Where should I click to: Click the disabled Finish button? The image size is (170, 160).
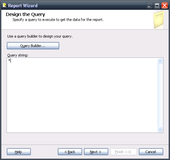coord(123,152)
